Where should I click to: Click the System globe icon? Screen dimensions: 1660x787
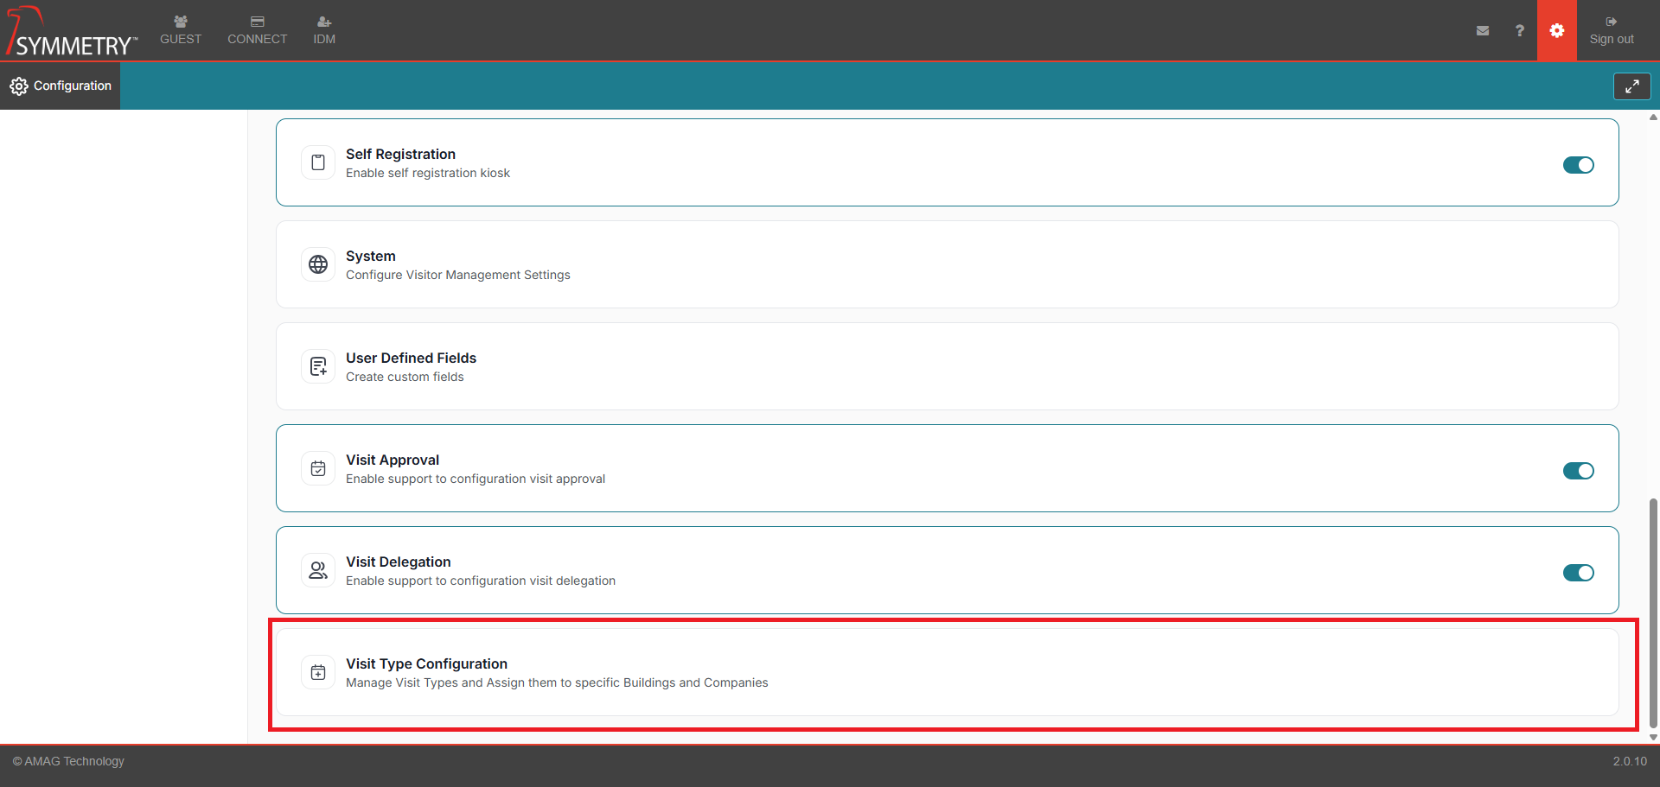(318, 264)
